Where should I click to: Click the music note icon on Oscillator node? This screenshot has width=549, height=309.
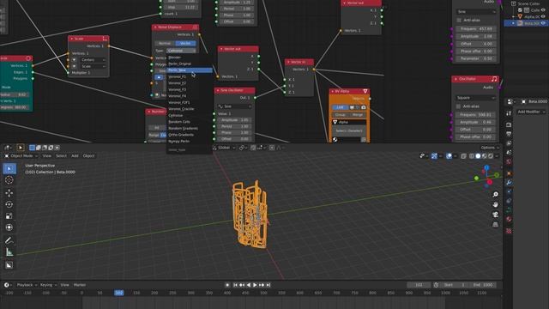(494, 79)
